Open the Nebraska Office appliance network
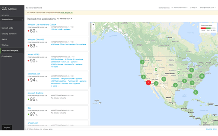Viewport: 218px width, 136px height. pyautogui.click(x=69, y=81)
